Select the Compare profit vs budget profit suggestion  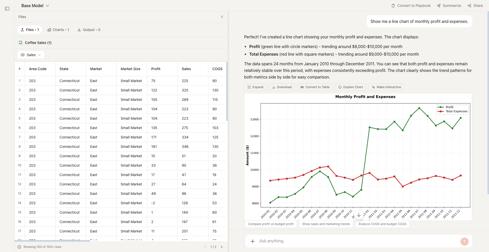tap(271, 224)
